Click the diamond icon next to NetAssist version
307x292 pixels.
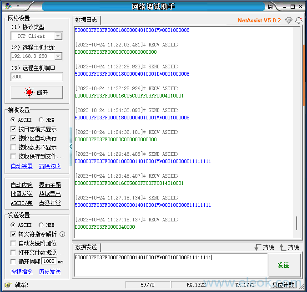tap(288, 20)
